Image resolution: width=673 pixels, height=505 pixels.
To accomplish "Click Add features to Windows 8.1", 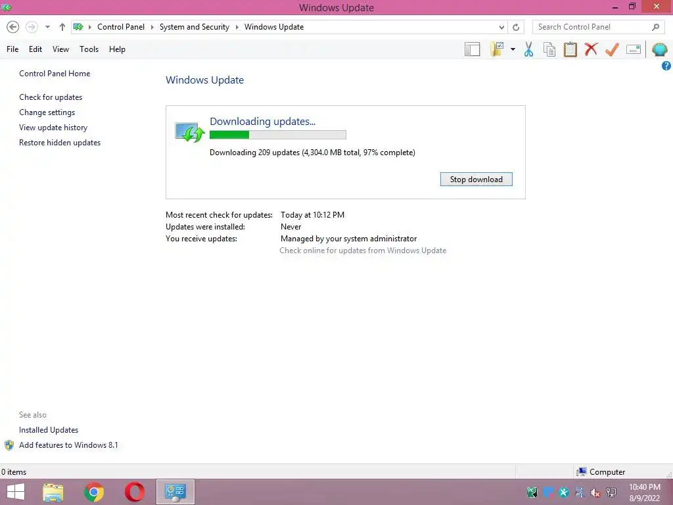I will [68, 445].
